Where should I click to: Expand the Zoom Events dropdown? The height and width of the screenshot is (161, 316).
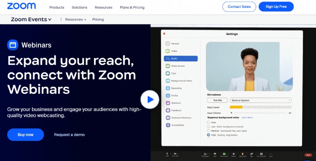pos(31,19)
